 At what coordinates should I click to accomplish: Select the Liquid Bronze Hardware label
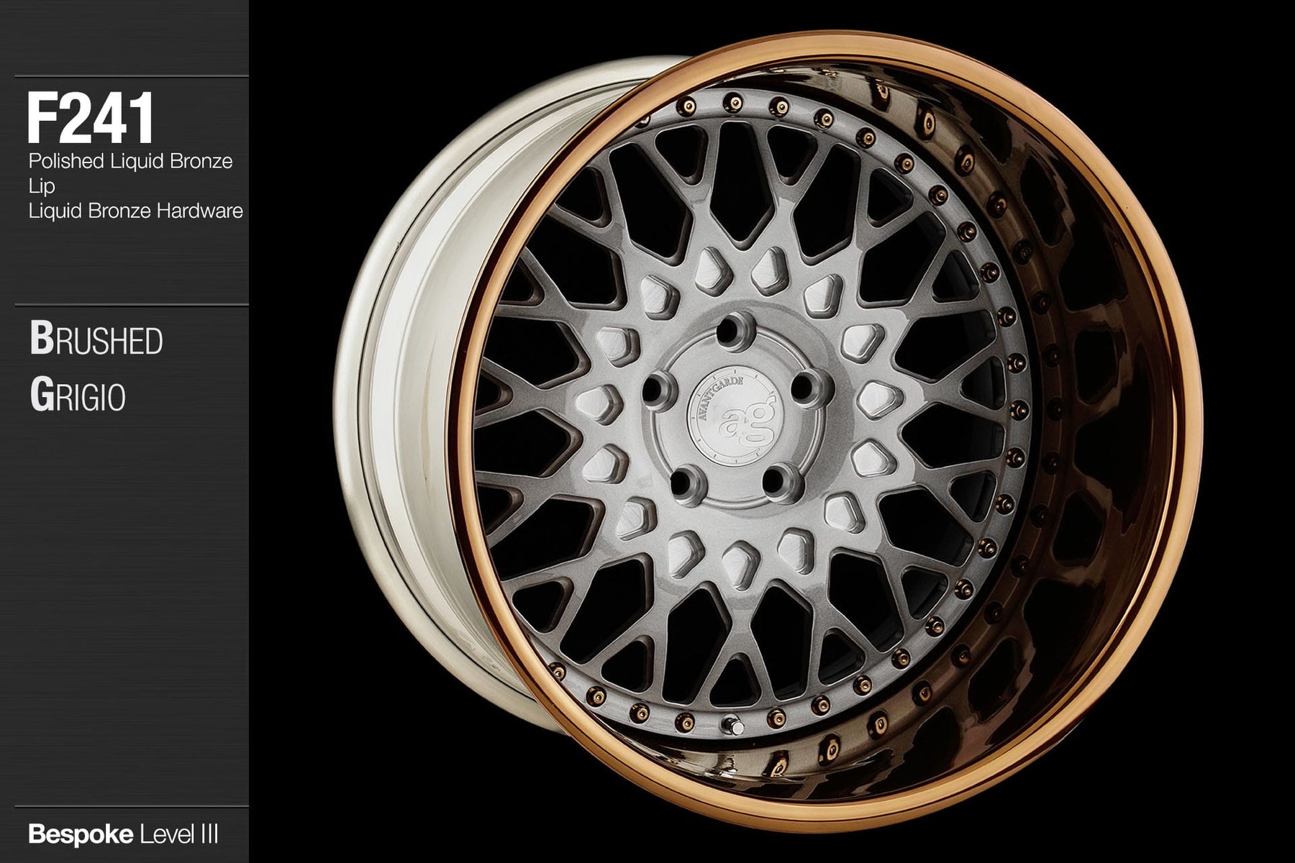coord(135,211)
